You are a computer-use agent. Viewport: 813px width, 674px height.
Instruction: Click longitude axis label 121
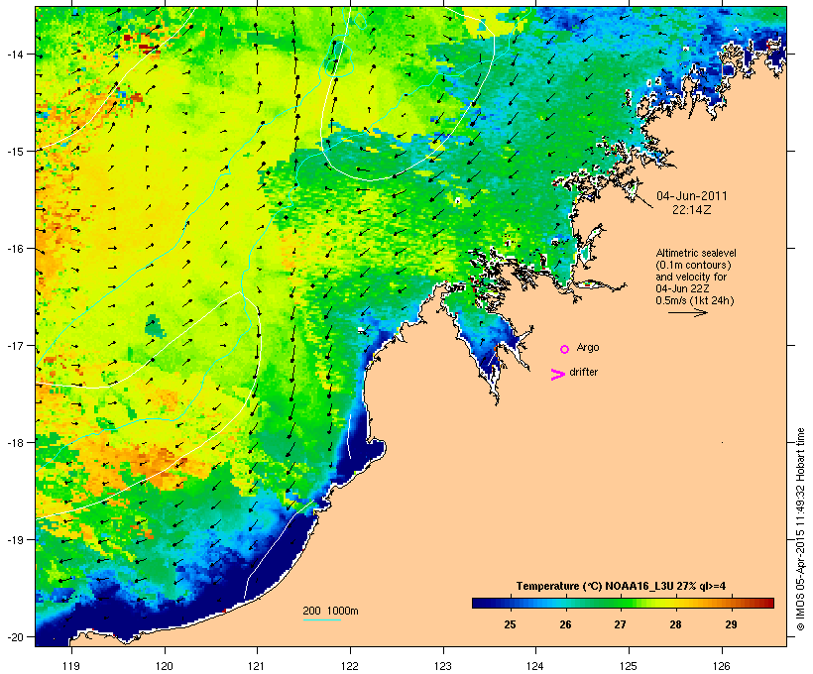click(257, 666)
